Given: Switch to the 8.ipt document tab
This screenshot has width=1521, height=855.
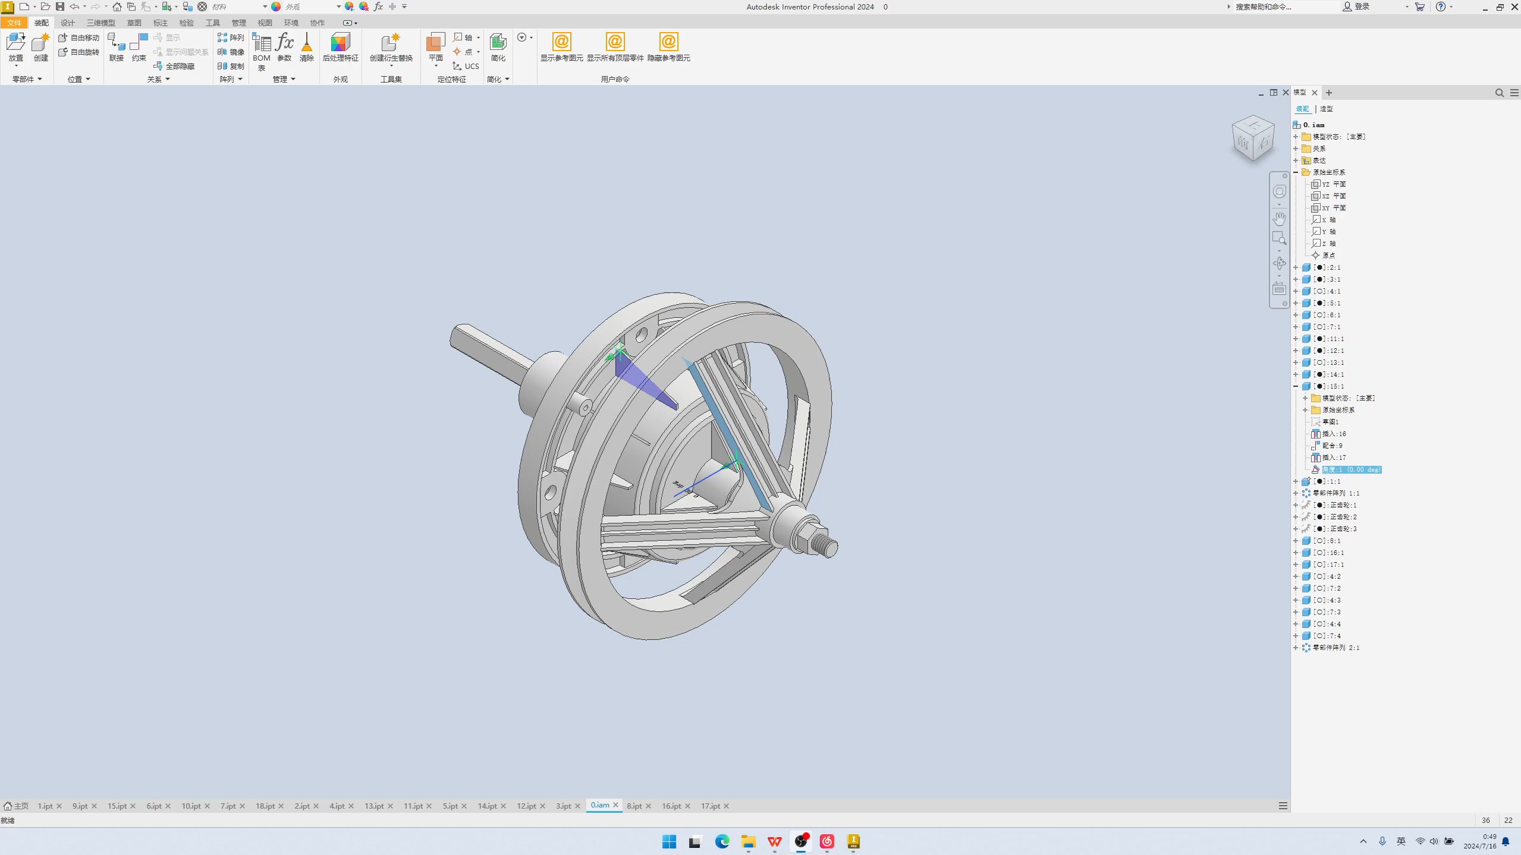Looking at the screenshot, I should click(634, 806).
